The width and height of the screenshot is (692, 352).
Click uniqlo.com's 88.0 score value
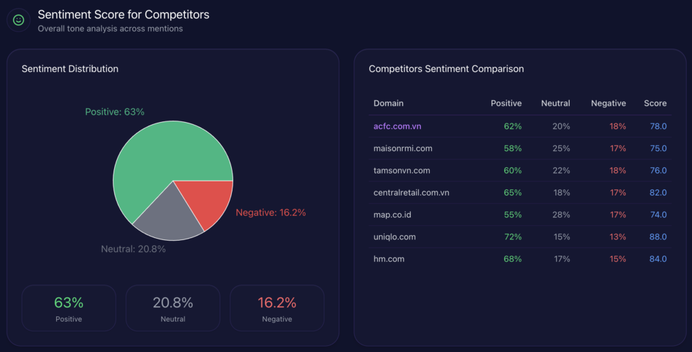(x=658, y=237)
